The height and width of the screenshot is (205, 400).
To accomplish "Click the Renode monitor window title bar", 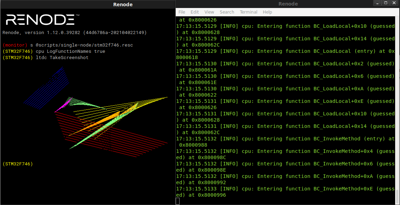I will (x=123, y=4).
